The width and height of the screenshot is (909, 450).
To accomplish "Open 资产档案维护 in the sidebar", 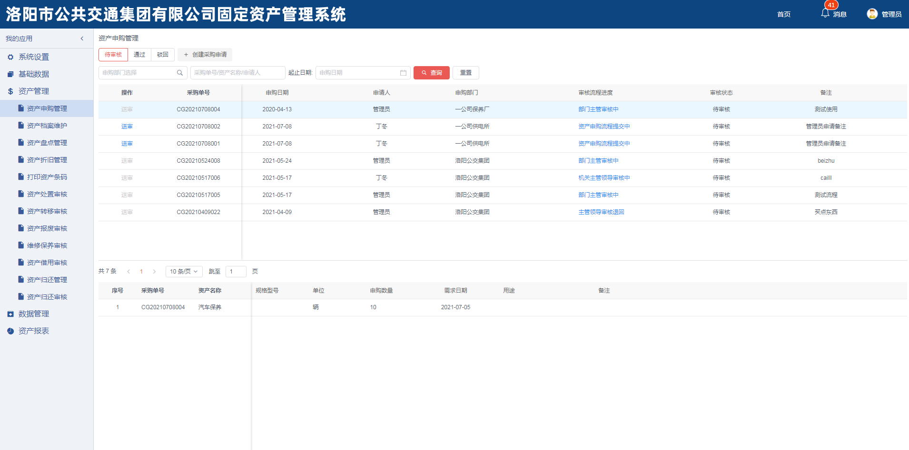I will [x=47, y=126].
